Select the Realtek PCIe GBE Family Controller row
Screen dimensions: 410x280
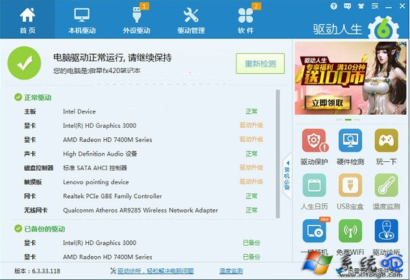click(x=143, y=196)
